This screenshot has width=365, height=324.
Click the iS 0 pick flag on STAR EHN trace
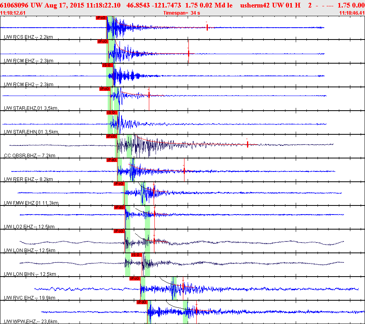coord(112,113)
